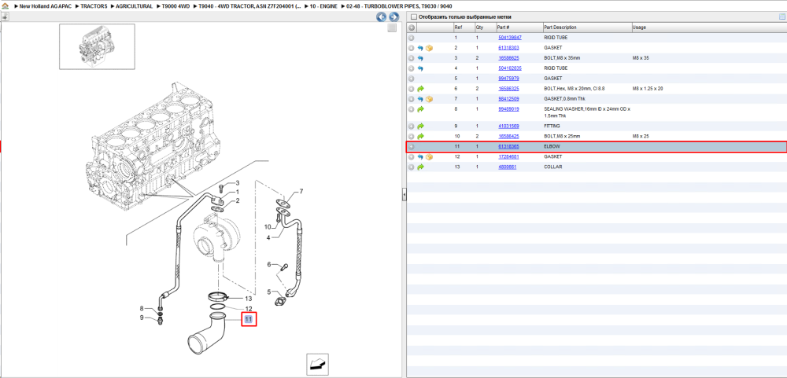Select callout 7 on the diagram
The width and height of the screenshot is (787, 378).
[x=301, y=192]
